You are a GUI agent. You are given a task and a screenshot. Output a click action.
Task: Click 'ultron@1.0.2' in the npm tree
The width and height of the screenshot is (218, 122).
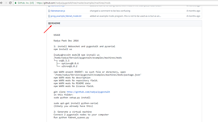69,66
